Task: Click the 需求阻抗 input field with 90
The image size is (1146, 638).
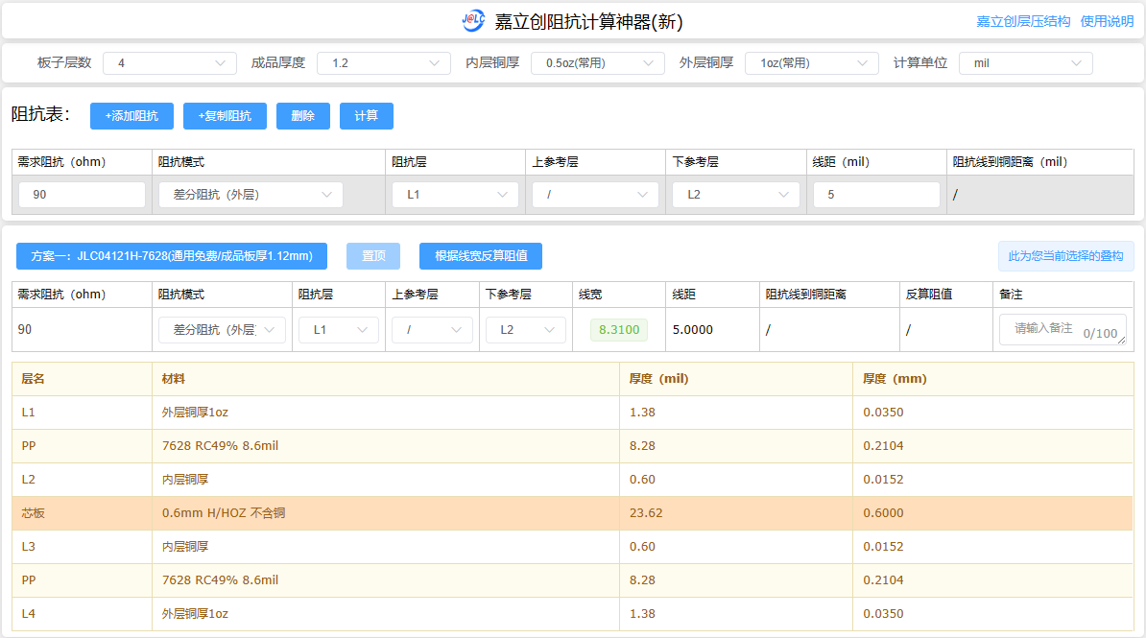Action: pyautogui.click(x=82, y=195)
